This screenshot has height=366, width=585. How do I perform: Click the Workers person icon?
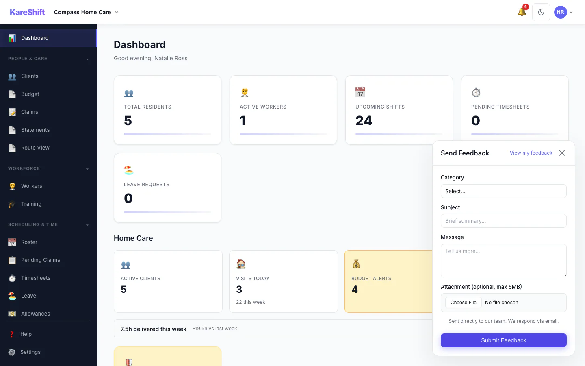[12, 186]
